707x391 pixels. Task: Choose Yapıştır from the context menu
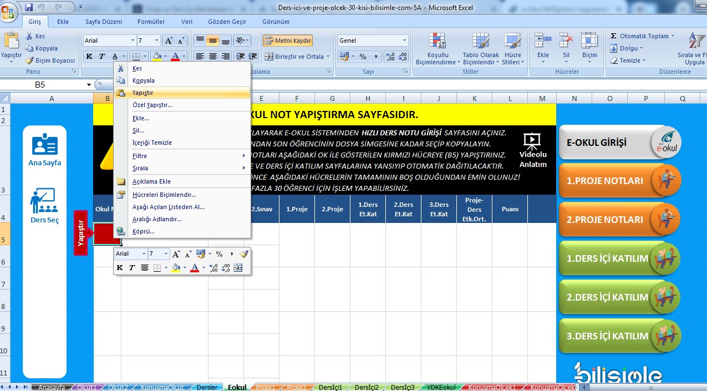(143, 93)
